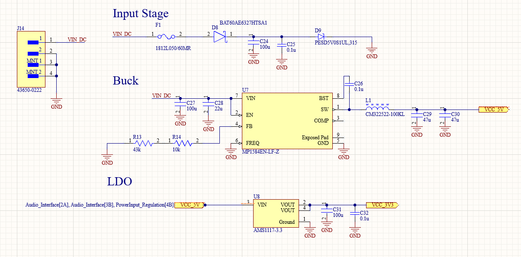521x257 pixels.
Task: Select the 1812L050/60MR part value text
Action: 173,48
